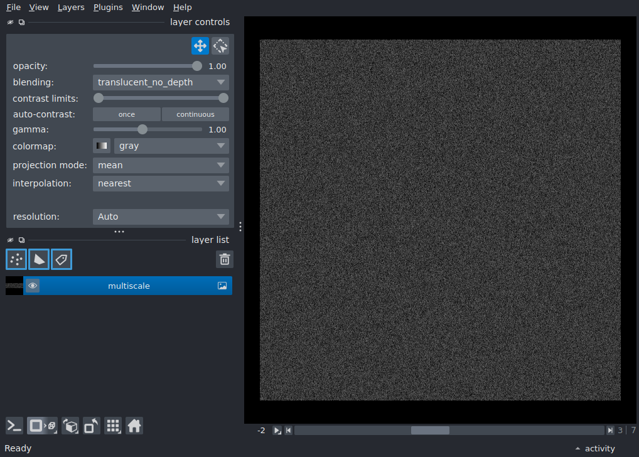
Task: Click the gamma slider handle
Action: 142,130
